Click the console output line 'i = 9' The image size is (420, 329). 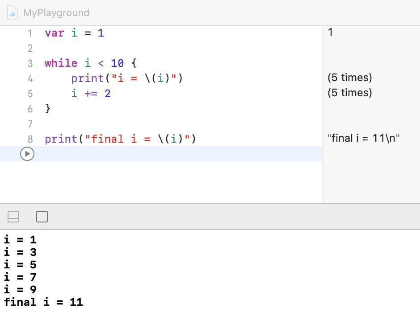[x=20, y=290]
